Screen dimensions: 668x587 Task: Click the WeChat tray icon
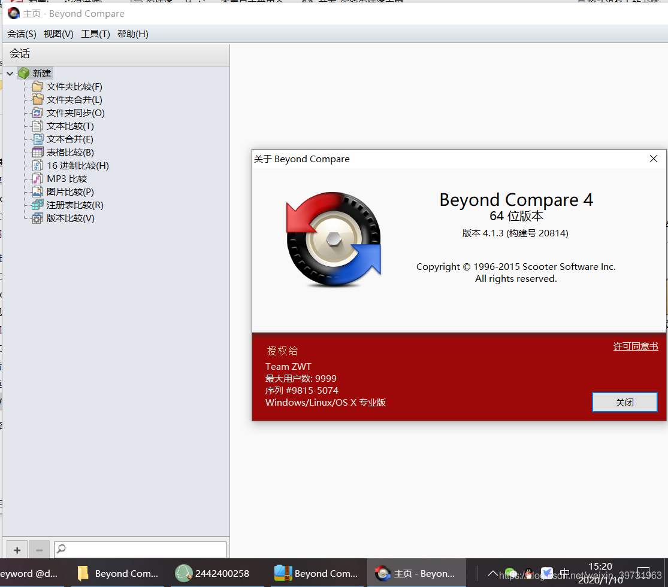pos(510,573)
